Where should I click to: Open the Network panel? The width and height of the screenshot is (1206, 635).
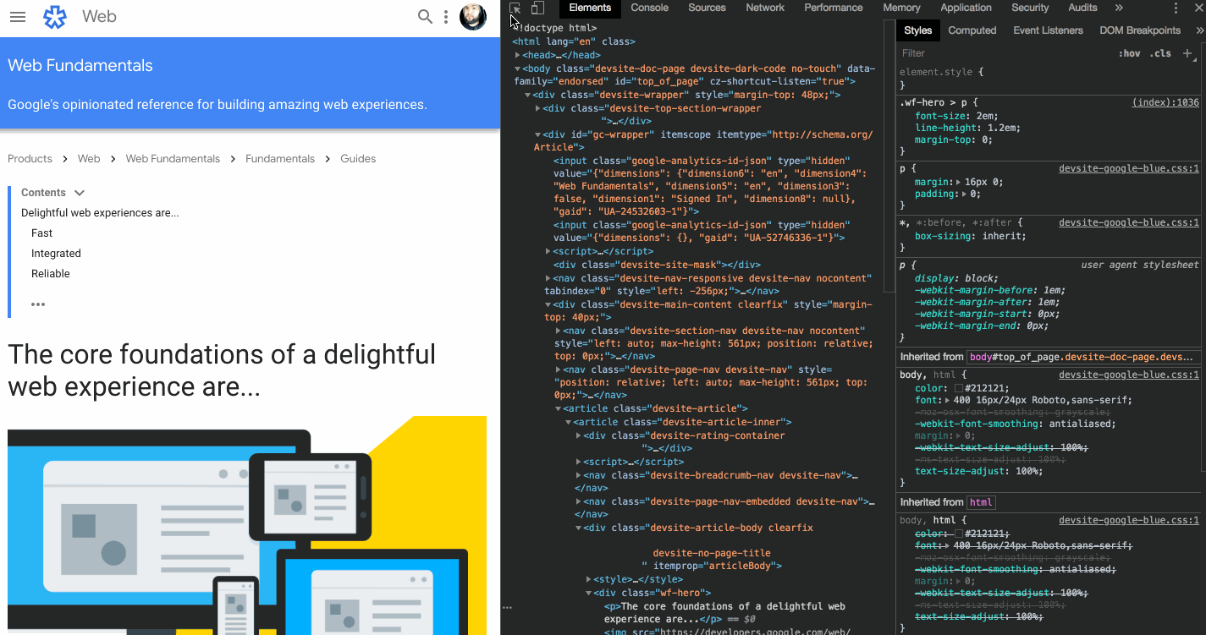click(765, 8)
